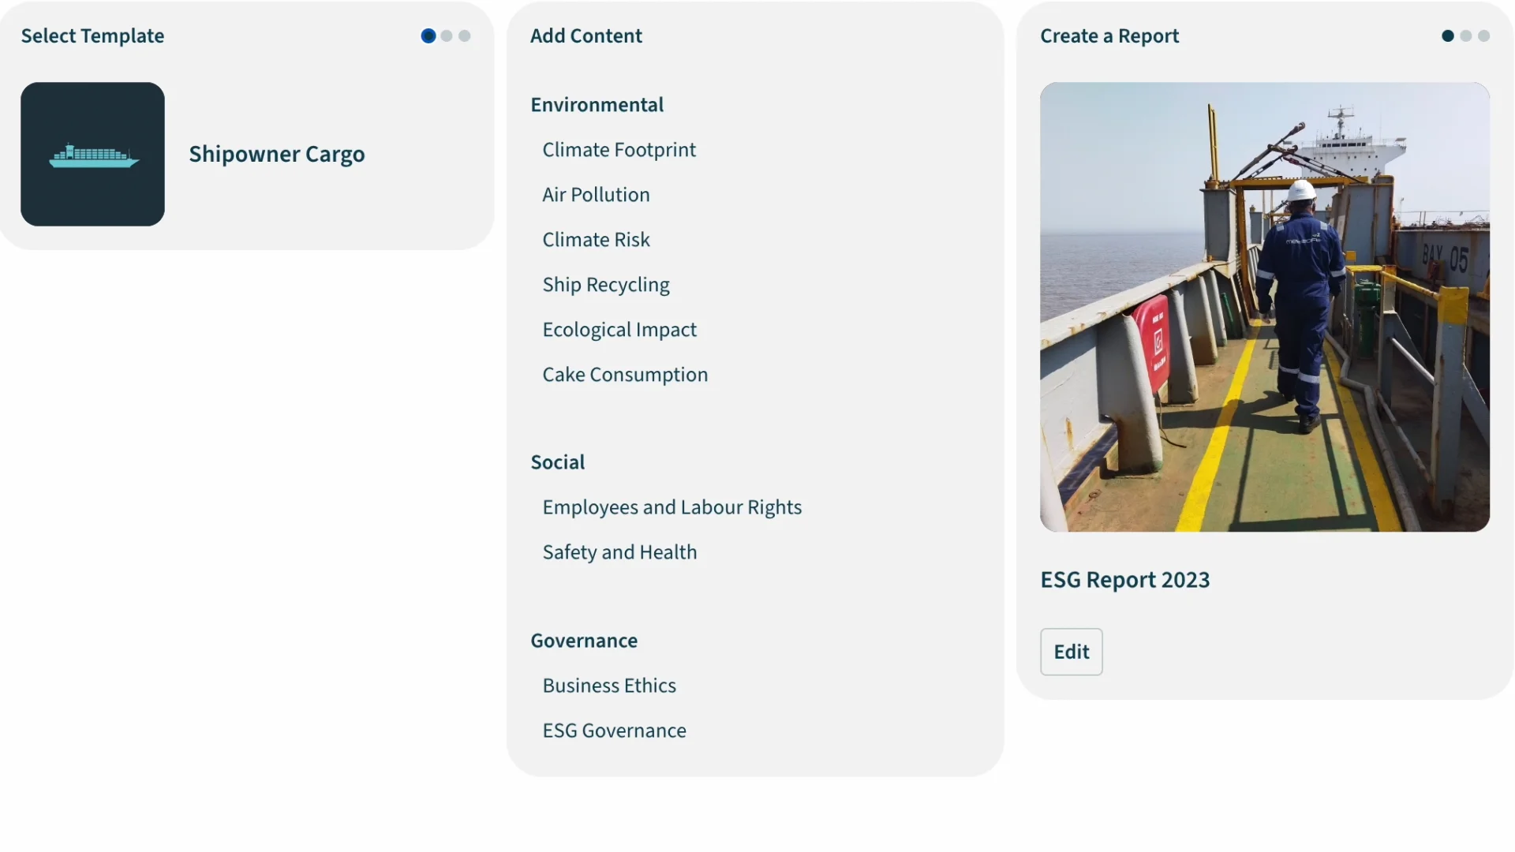Screen dimensions: 1515x852
Task: Click Cake Consumption item
Action: [x=624, y=375]
